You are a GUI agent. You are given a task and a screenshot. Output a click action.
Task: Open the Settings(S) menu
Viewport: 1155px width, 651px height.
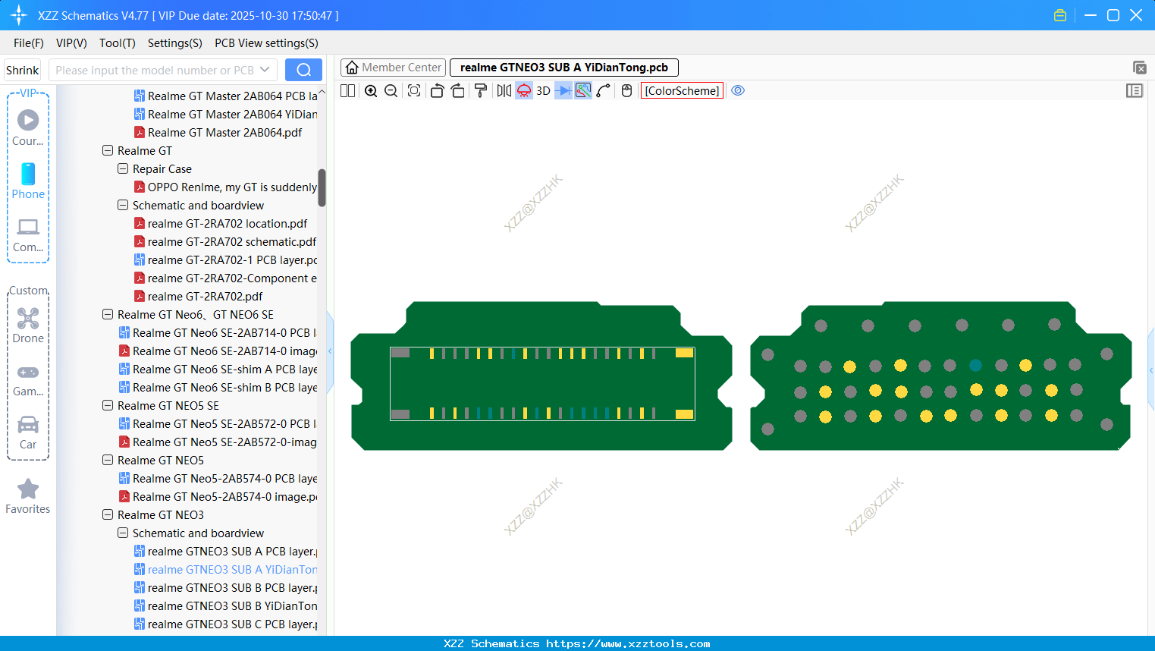click(175, 43)
